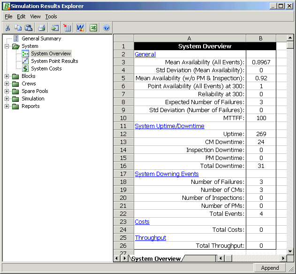Screen dimensions: 296x274
Task: Click the application icon in title bar
Action: coord(7,6)
